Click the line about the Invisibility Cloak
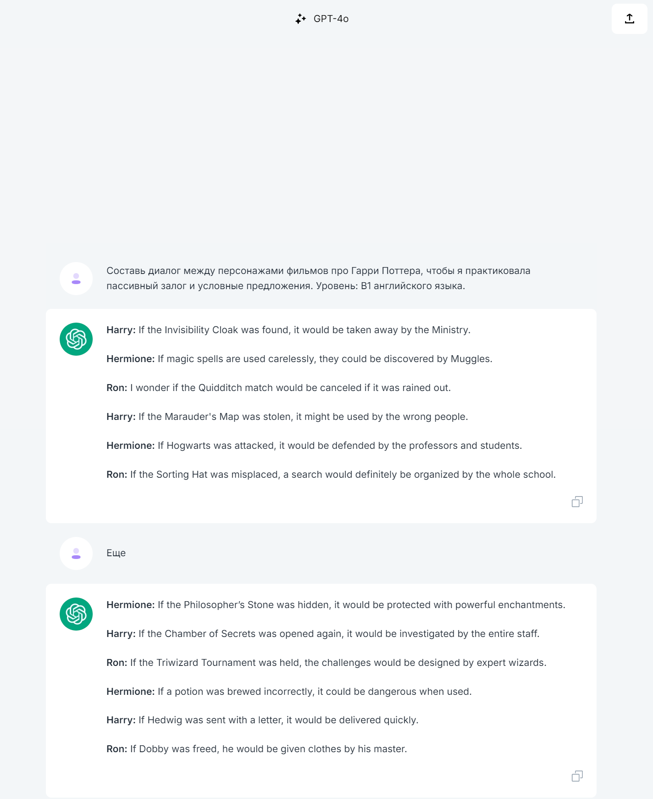This screenshot has width=653, height=799. [x=289, y=330]
